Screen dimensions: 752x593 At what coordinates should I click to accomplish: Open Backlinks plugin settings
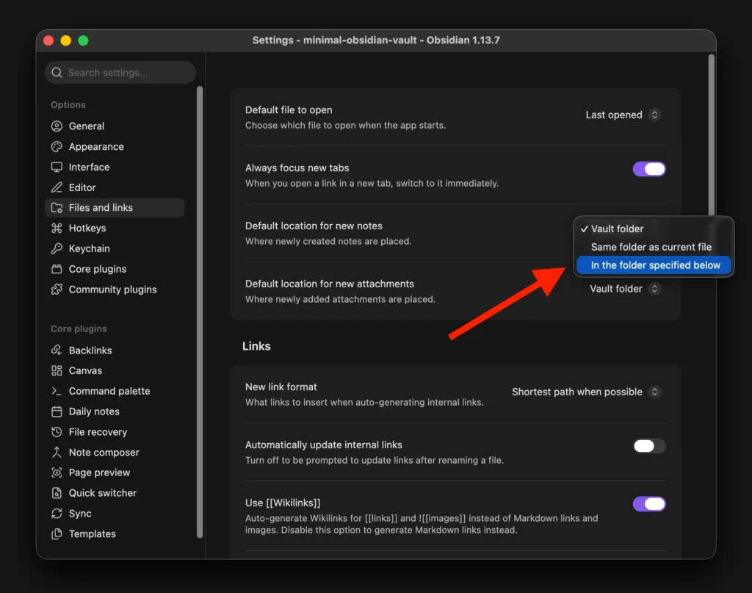[115, 351]
